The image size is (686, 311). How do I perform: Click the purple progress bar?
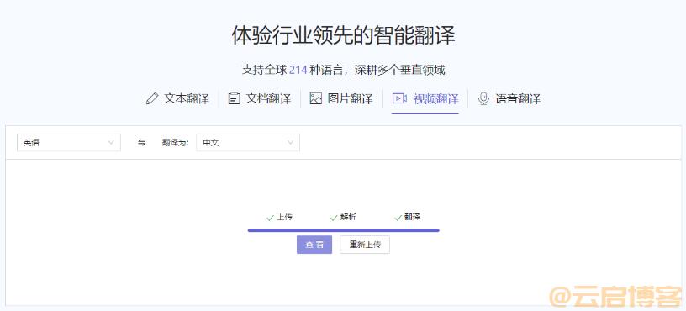click(344, 230)
